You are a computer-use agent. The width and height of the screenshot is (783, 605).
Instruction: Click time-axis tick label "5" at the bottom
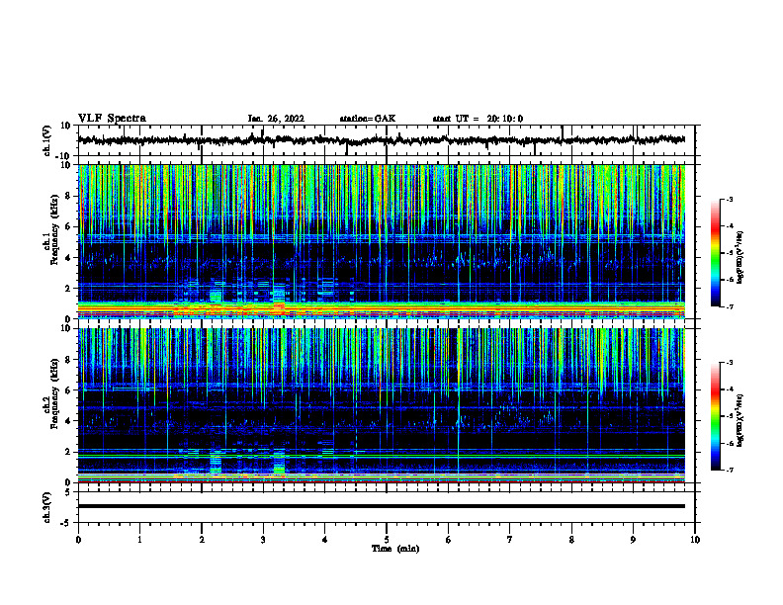point(387,540)
